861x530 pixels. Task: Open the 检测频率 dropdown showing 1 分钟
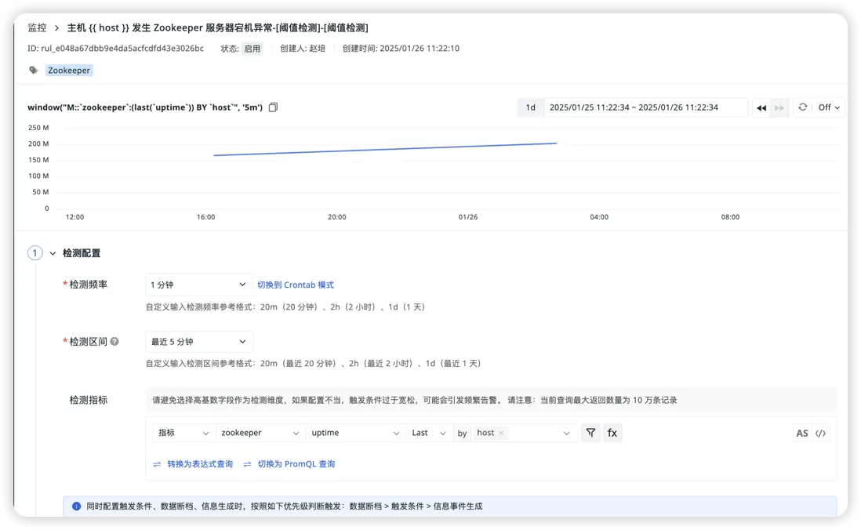tap(198, 285)
